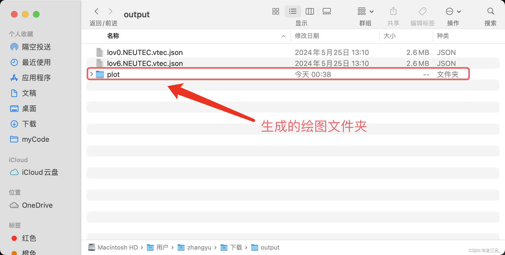
Task: Toggle sort direction on the 名称 column
Action: 113,36
